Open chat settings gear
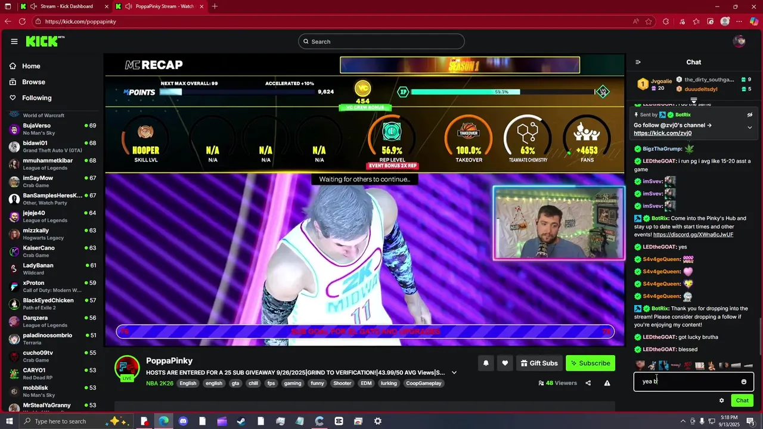The height and width of the screenshot is (429, 763). (x=721, y=400)
